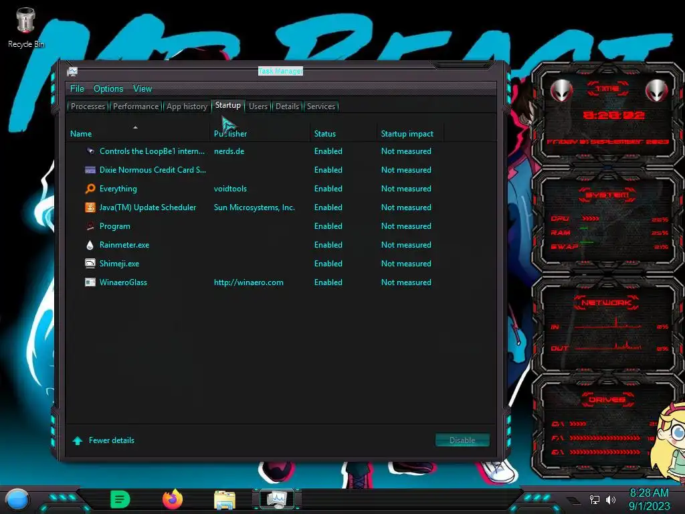
Task: Click the Disable button
Action: coord(462,440)
